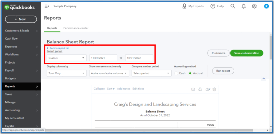Viewport: 274px width, 134px height.
Task: Click the end date field 10/31/2022
Action: tap(139, 58)
